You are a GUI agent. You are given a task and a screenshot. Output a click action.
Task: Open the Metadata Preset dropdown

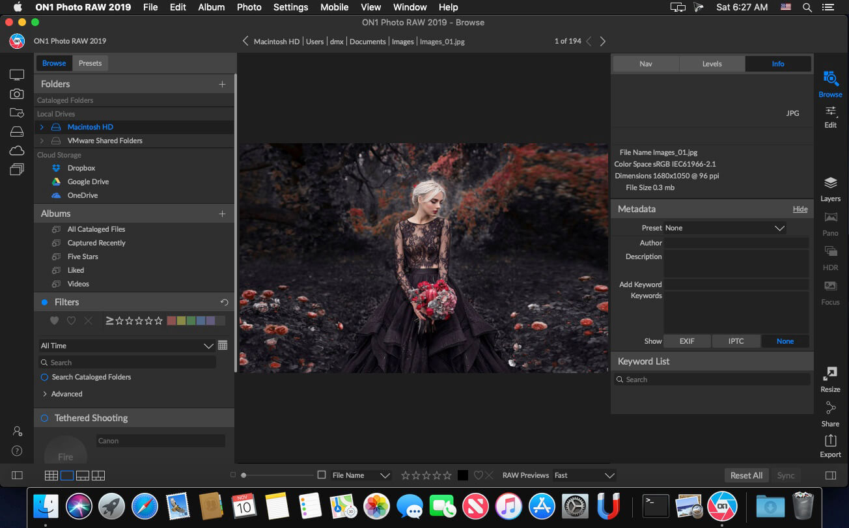point(725,228)
